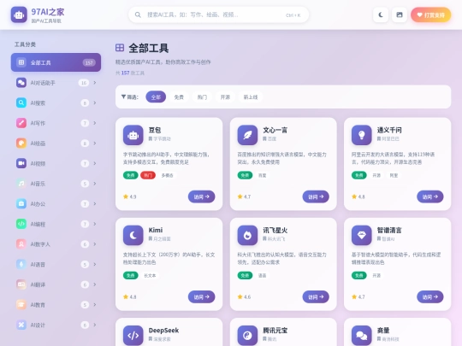Select the 全部 filter chip
This screenshot has width=462, height=346.
[156, 97]
